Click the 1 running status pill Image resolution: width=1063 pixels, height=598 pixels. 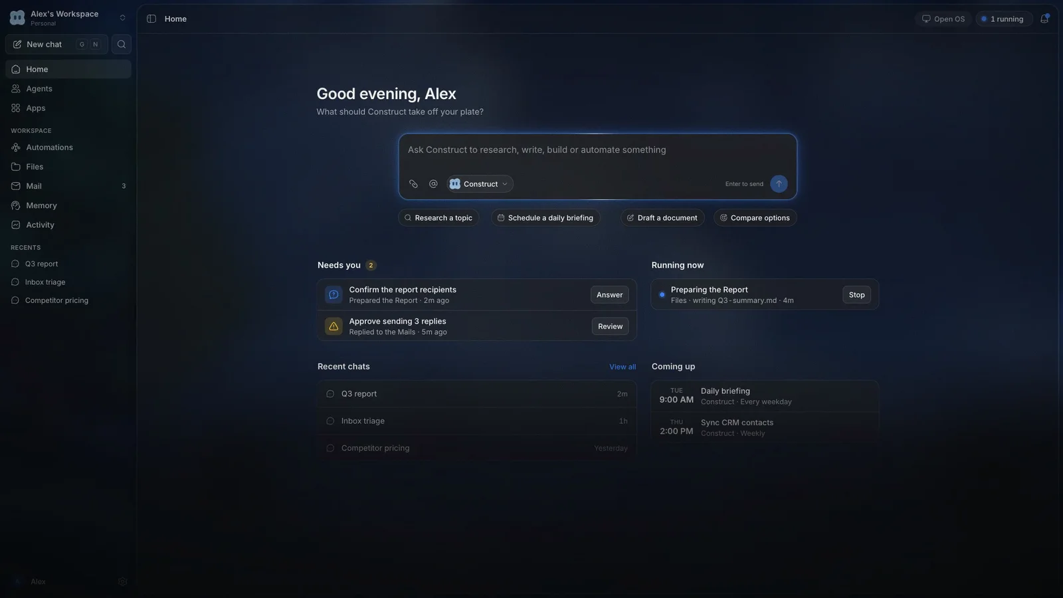point(1004,19)
